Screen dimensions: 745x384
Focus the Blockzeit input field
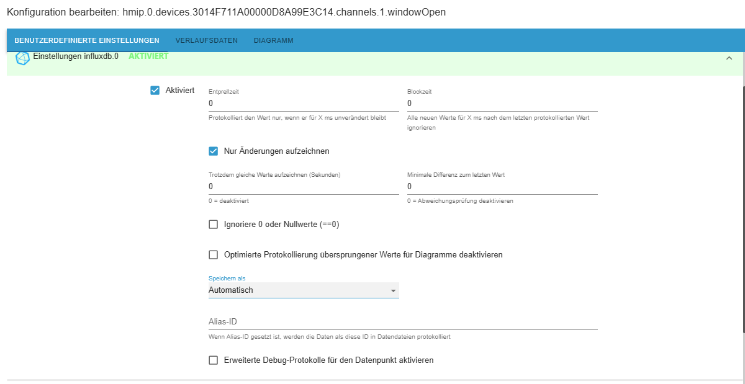pyautogui.click(x=502, y=104)
